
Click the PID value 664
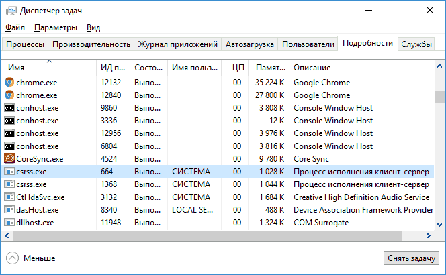(x=107, y=172)
